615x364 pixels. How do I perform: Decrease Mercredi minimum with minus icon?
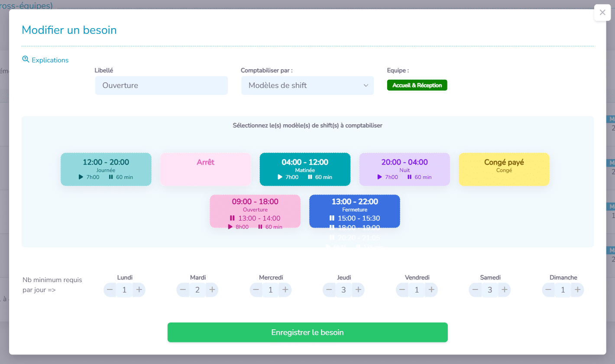(256, 290)
